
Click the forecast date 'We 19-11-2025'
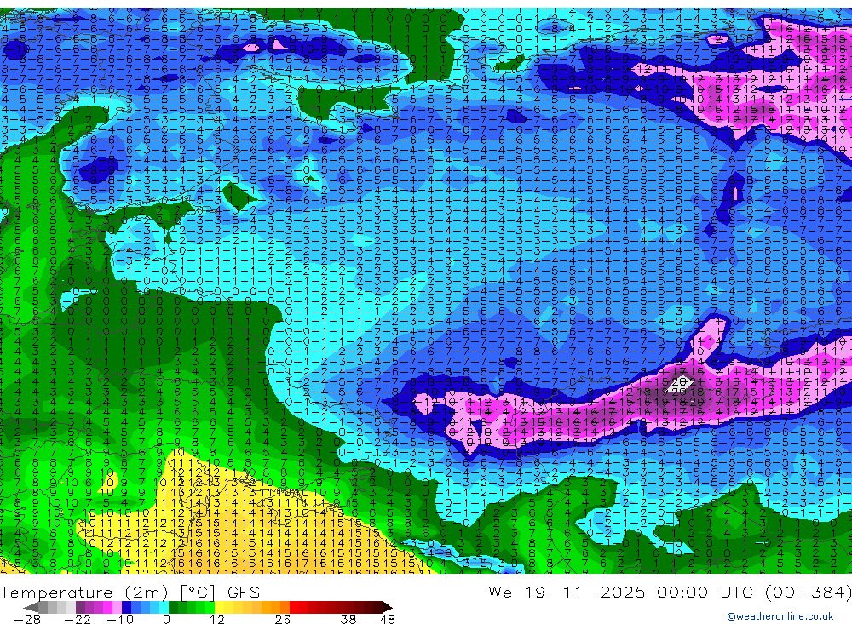coord(567,592)
